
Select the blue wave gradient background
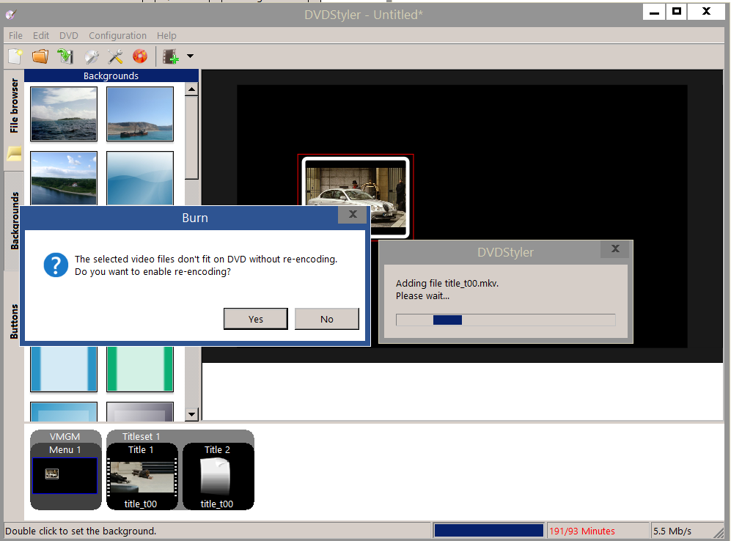point(140,178)
